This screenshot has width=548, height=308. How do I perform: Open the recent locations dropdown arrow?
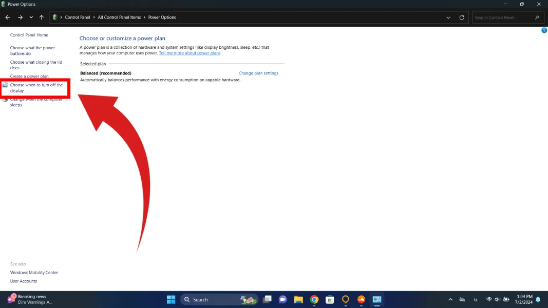coord(31,17)
